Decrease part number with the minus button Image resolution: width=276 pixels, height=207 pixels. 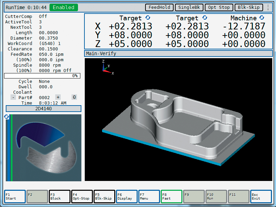tap(13, 97)
